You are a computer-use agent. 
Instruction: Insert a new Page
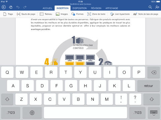[x=8, y=14]
